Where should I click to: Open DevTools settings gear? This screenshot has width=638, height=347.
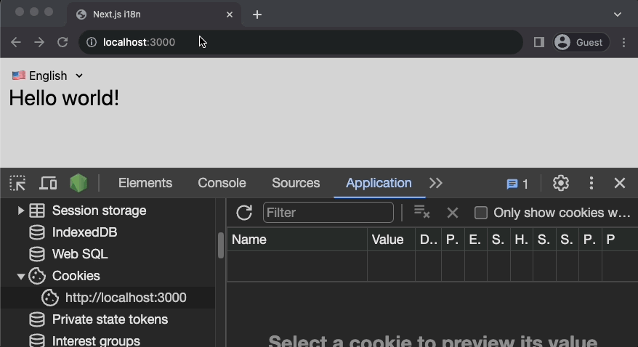pos(560,183)
